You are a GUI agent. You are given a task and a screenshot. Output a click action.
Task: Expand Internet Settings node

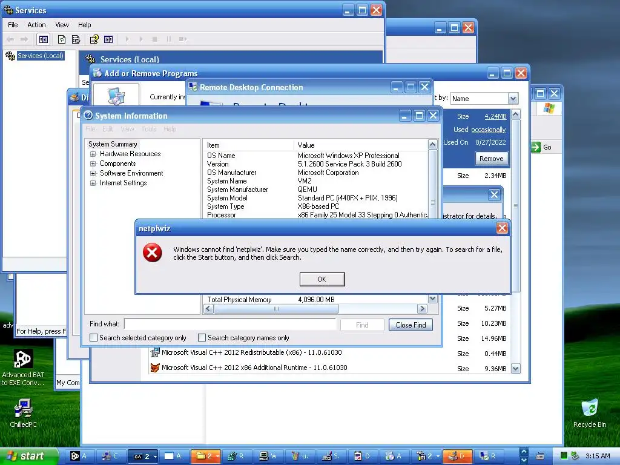pyautogui.click(x=93, y=183)
